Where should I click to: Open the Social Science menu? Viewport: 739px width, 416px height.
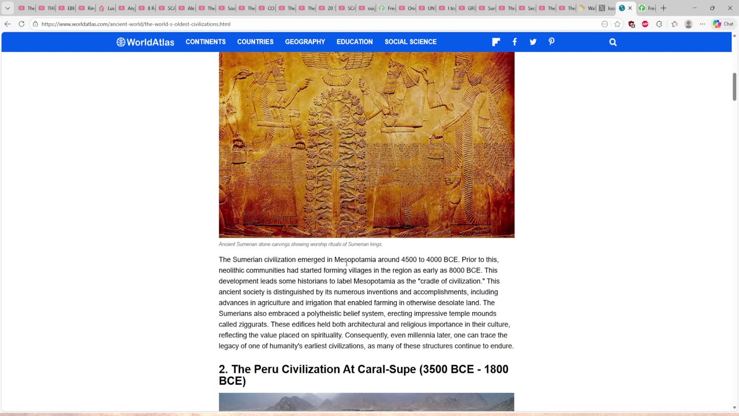[410, 42]
